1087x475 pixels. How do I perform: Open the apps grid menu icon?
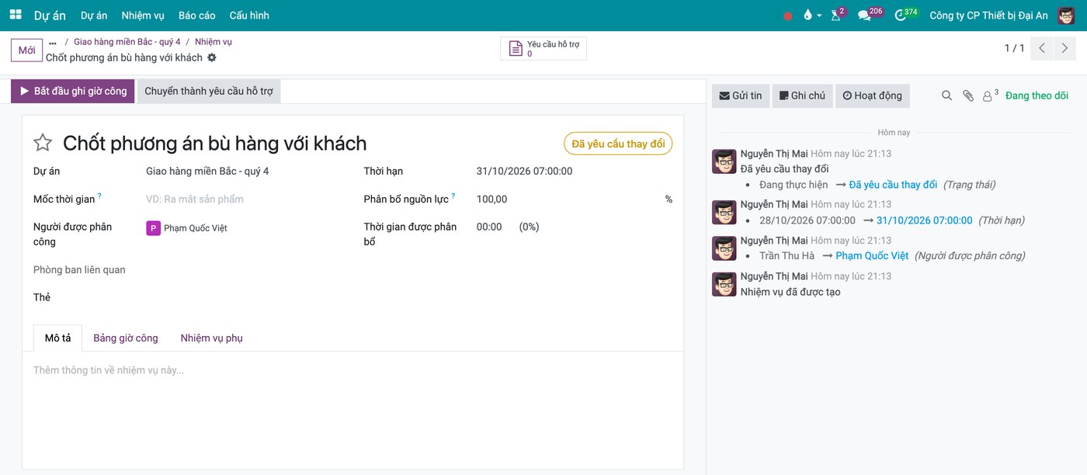pos(16,15)
